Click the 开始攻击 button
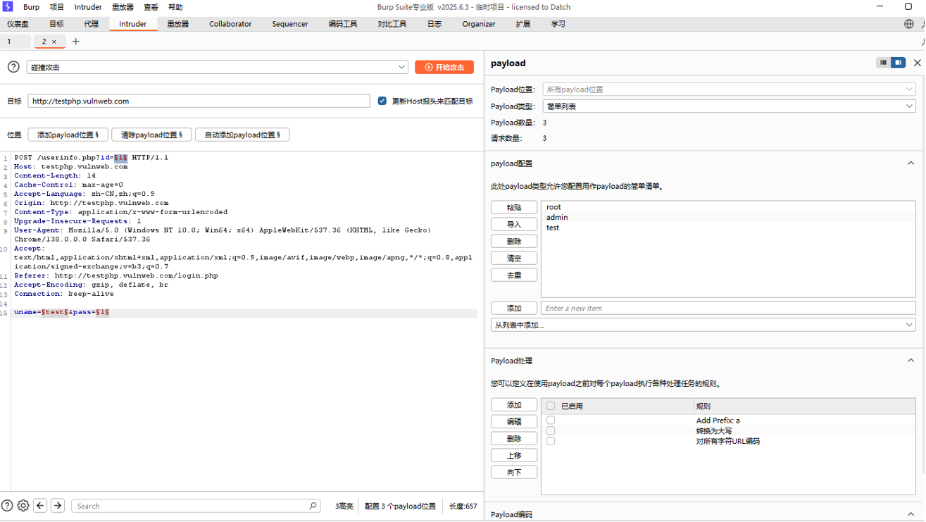Screen dimensions: 926x522 coord(444,67)
